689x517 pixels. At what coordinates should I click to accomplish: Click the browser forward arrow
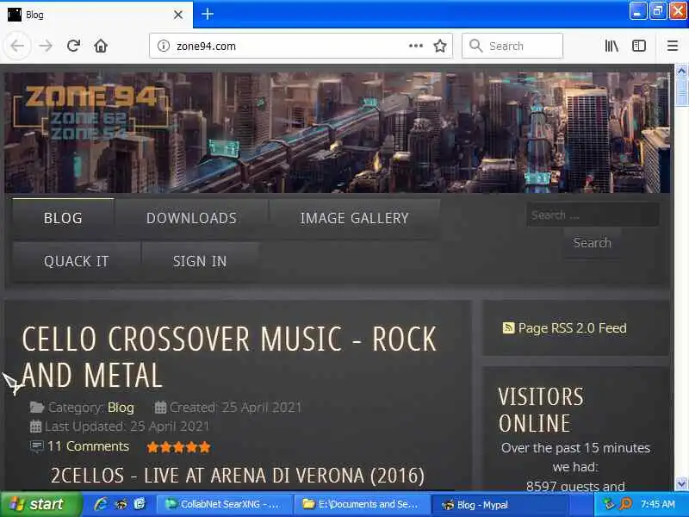[46, 46]
